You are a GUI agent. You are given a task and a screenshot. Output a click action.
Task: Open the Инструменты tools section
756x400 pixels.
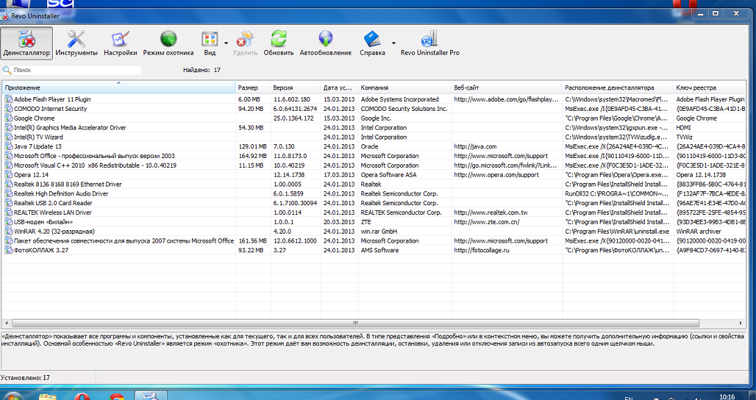76,43
